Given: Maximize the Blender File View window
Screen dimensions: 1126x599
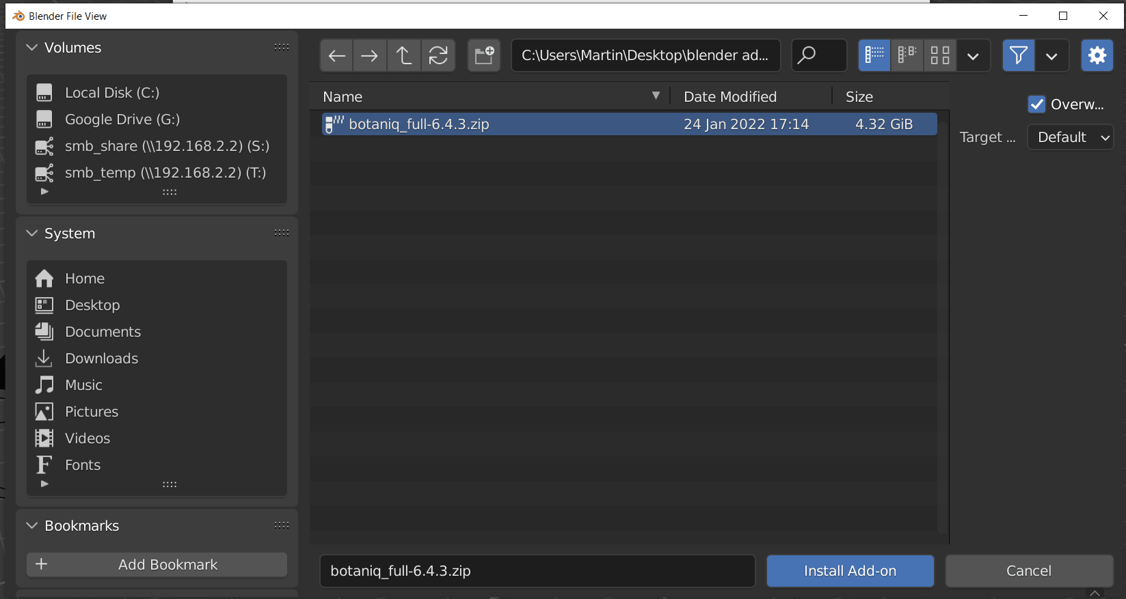Looking at the screenshot, I should [1063, 16].
